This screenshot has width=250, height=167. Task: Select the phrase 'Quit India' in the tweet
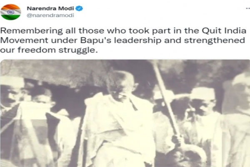coord(224,30)
